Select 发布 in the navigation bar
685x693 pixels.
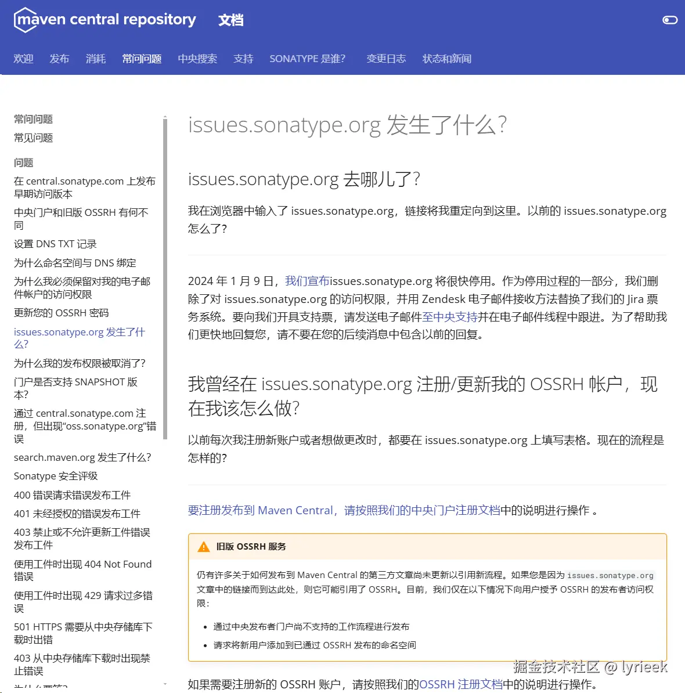click(x=59, y=58)
